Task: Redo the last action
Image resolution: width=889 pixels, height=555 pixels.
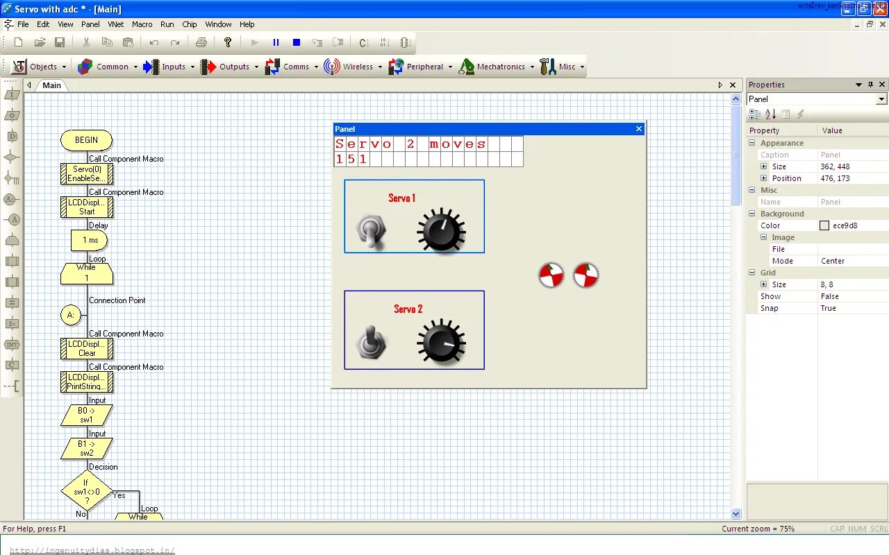Action: (x=175, y=42)
